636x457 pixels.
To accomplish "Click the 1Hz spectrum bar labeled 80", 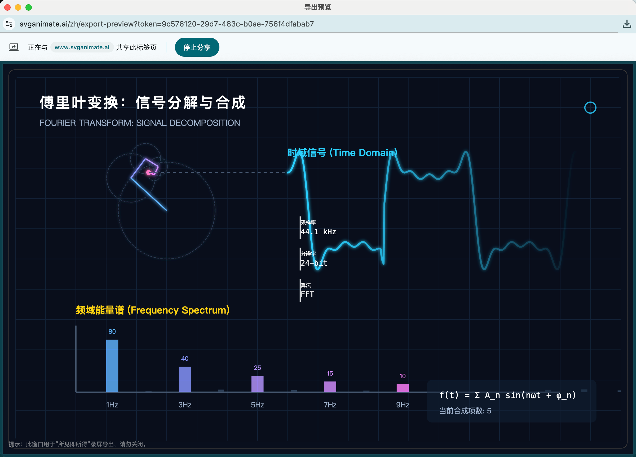I will tap(112, 366).
